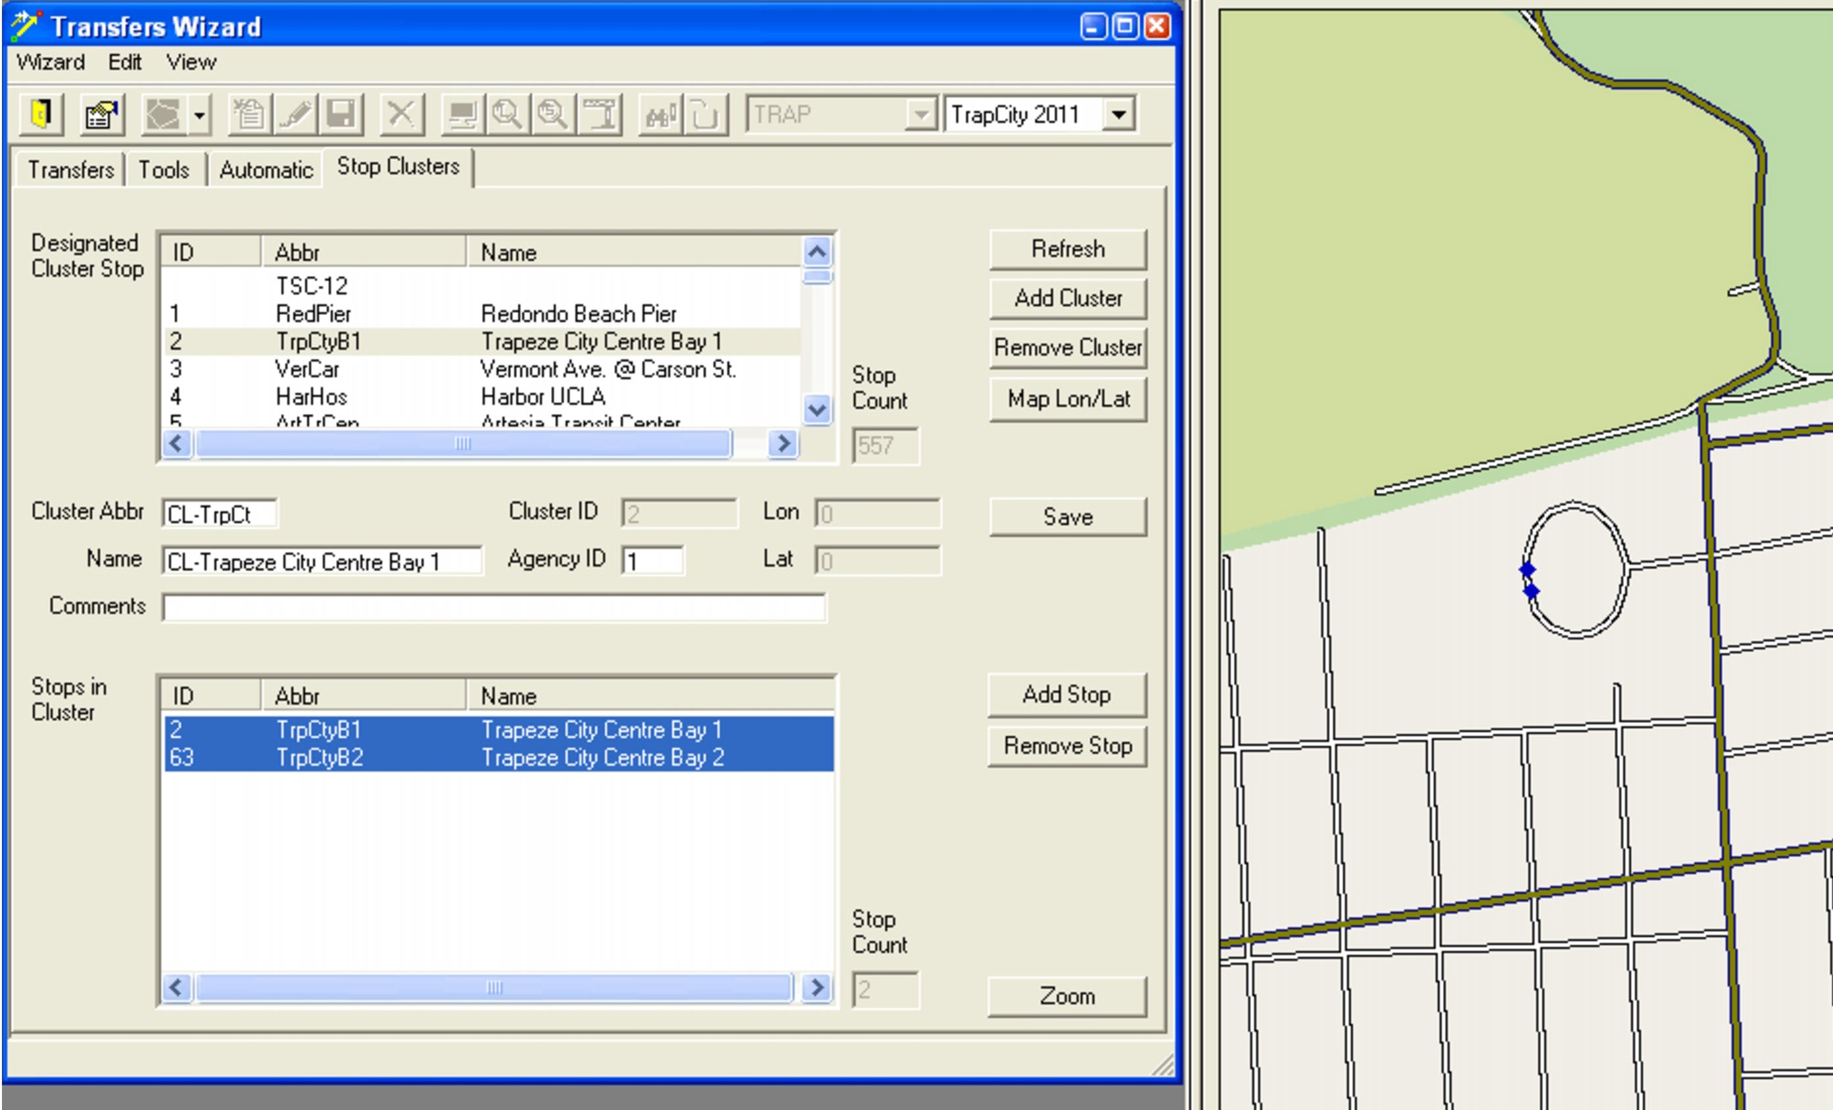Screen dimensions: 1833x1110
Task: Click the zoom-in magnifier toolbar icon
Action: coord(508,114)
